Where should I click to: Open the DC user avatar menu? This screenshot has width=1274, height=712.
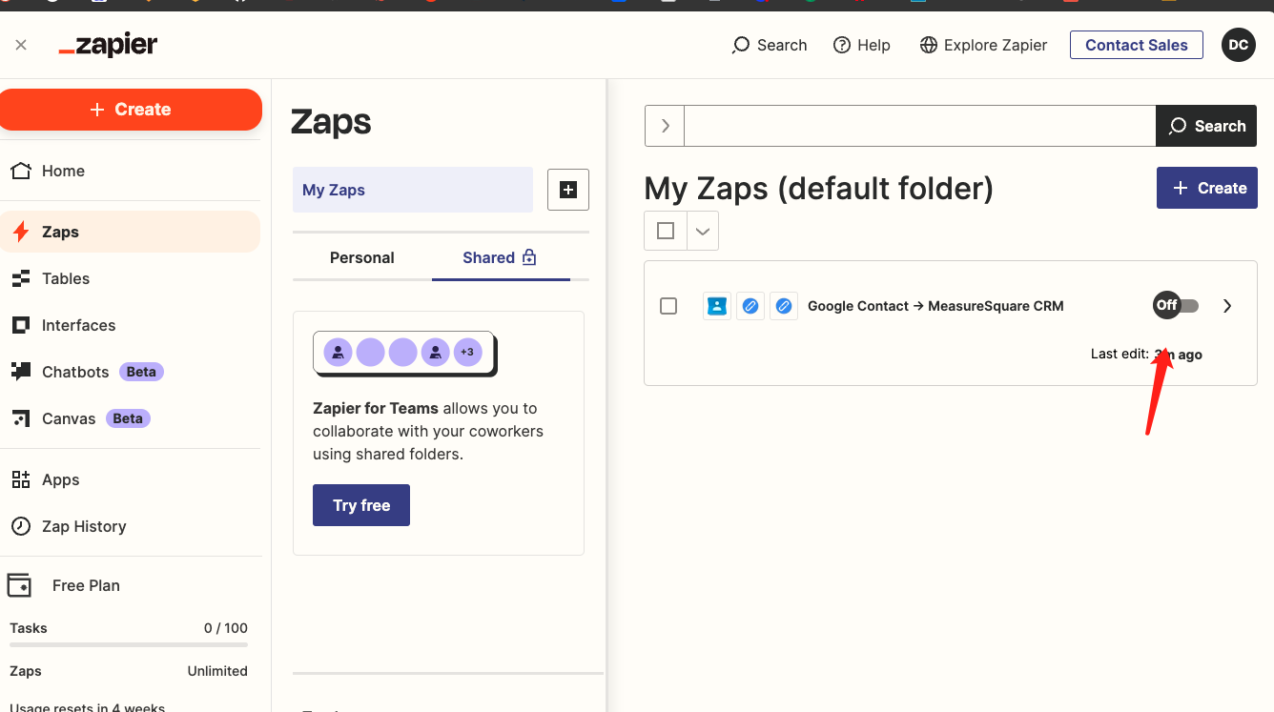click(1238, 45)
